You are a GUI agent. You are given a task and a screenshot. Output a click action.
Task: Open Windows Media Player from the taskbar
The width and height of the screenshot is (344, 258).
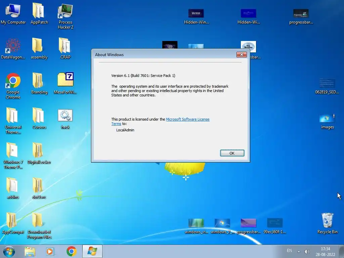pyautogui.click(x=50, y=251)
